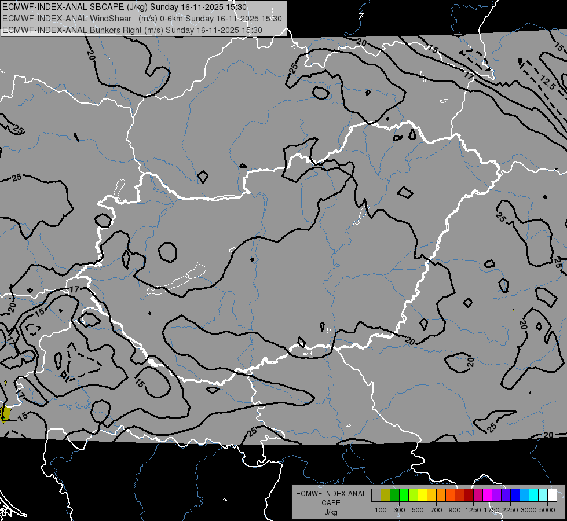Click the legend's ECMWF-INDEX-ANAL label

(x=331, y=494)
